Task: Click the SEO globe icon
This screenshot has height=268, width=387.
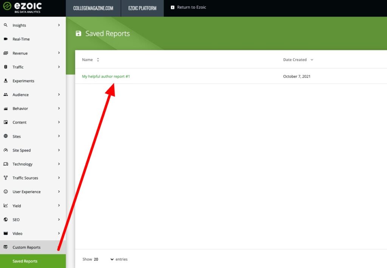Action: click(x=6, y=219)
